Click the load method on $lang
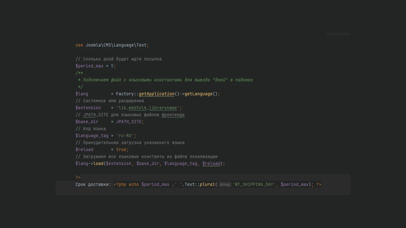Screen dimensions: 406x228 click(98, 163)
